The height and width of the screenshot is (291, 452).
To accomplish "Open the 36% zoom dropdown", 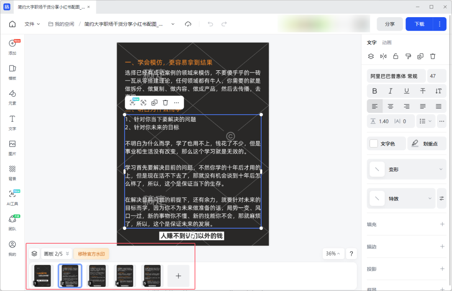I will click(x=333, y=253).
